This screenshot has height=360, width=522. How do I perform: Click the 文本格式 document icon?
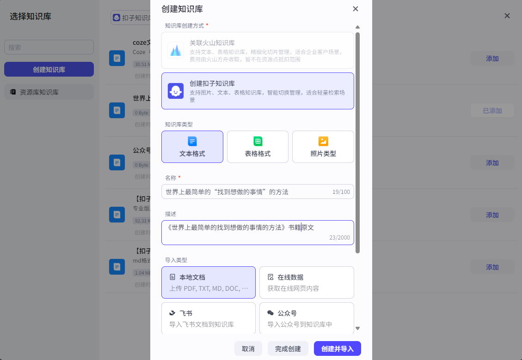(192, 141)
